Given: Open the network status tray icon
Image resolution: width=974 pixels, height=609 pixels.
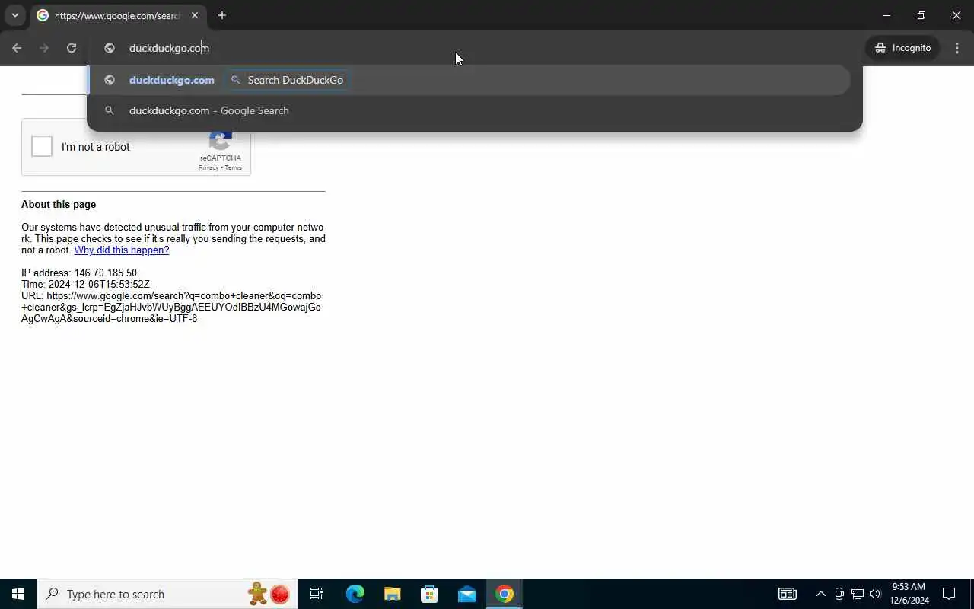Looking at the screenshot, I should pyautogui.click(x=858, y=594).
